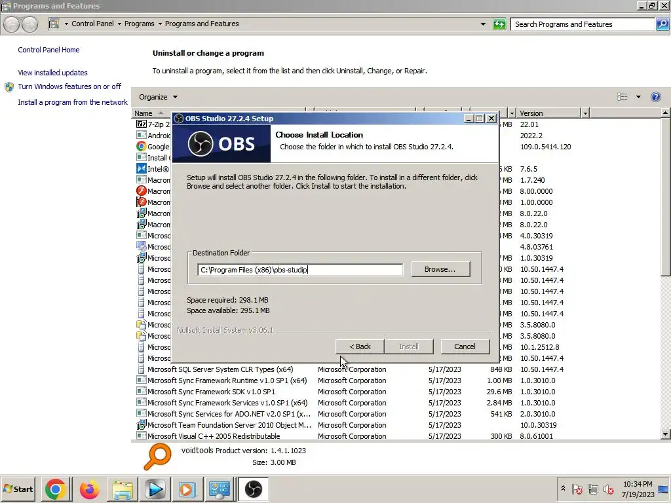Open the Version column filter dropdown
Viewport: 671px width, 503px height.
(585, 113)
